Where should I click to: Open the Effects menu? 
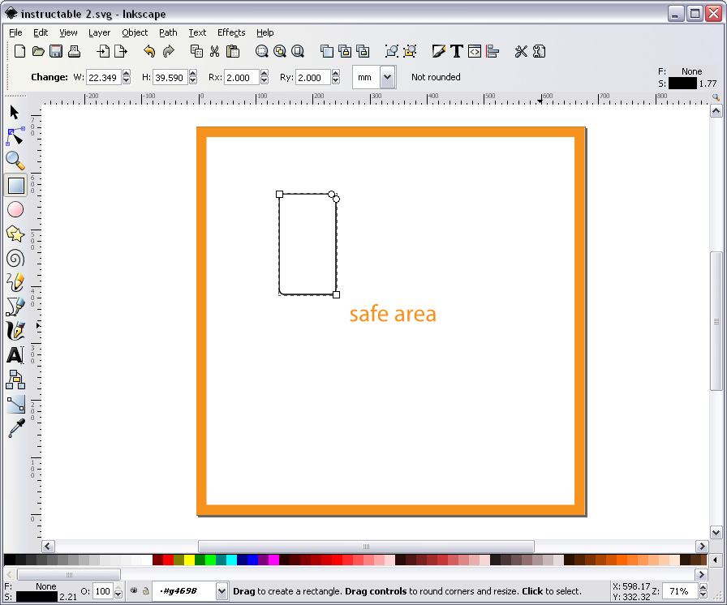click(x=230, y=32)
